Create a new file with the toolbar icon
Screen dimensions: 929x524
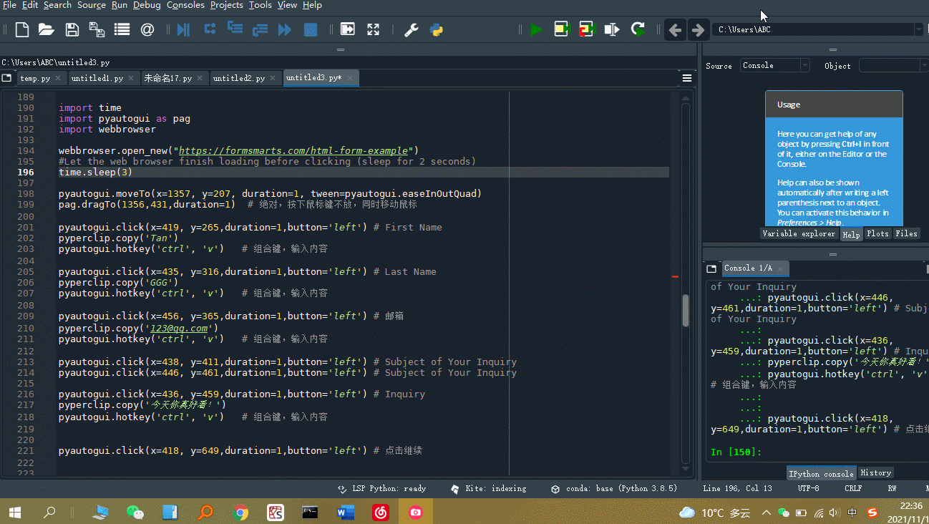[22, 29]
